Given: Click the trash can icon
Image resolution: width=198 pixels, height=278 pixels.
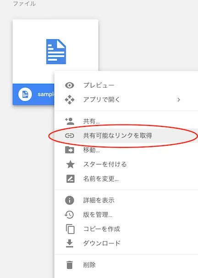Looking at the screenshot, I should 70,265.
